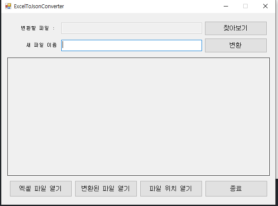Click the ExcelToJsonConverter window title text
278x206 pixels.
click(x=39, y=6)
